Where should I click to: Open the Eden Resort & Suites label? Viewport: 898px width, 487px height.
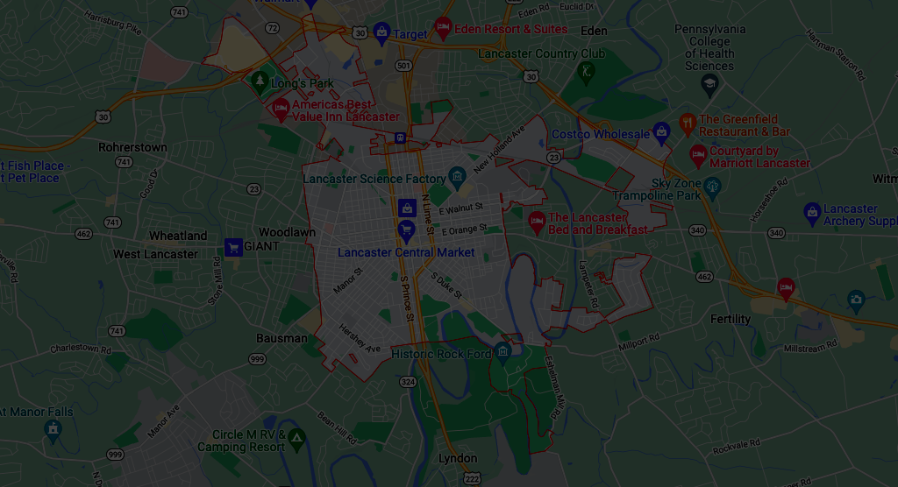(511, 29)
